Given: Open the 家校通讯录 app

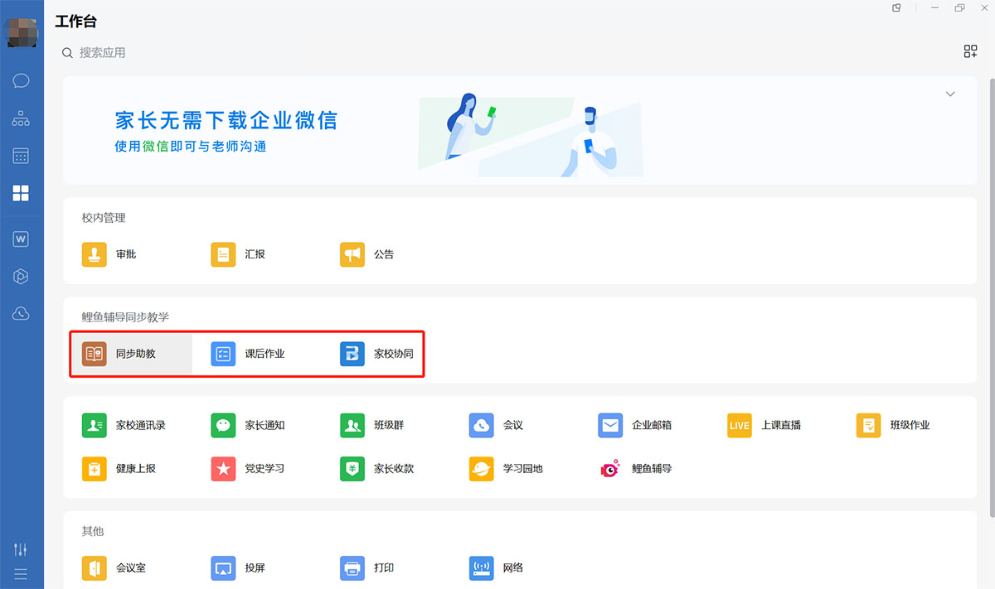Looking at the screenshot, I should coord(124,425).
